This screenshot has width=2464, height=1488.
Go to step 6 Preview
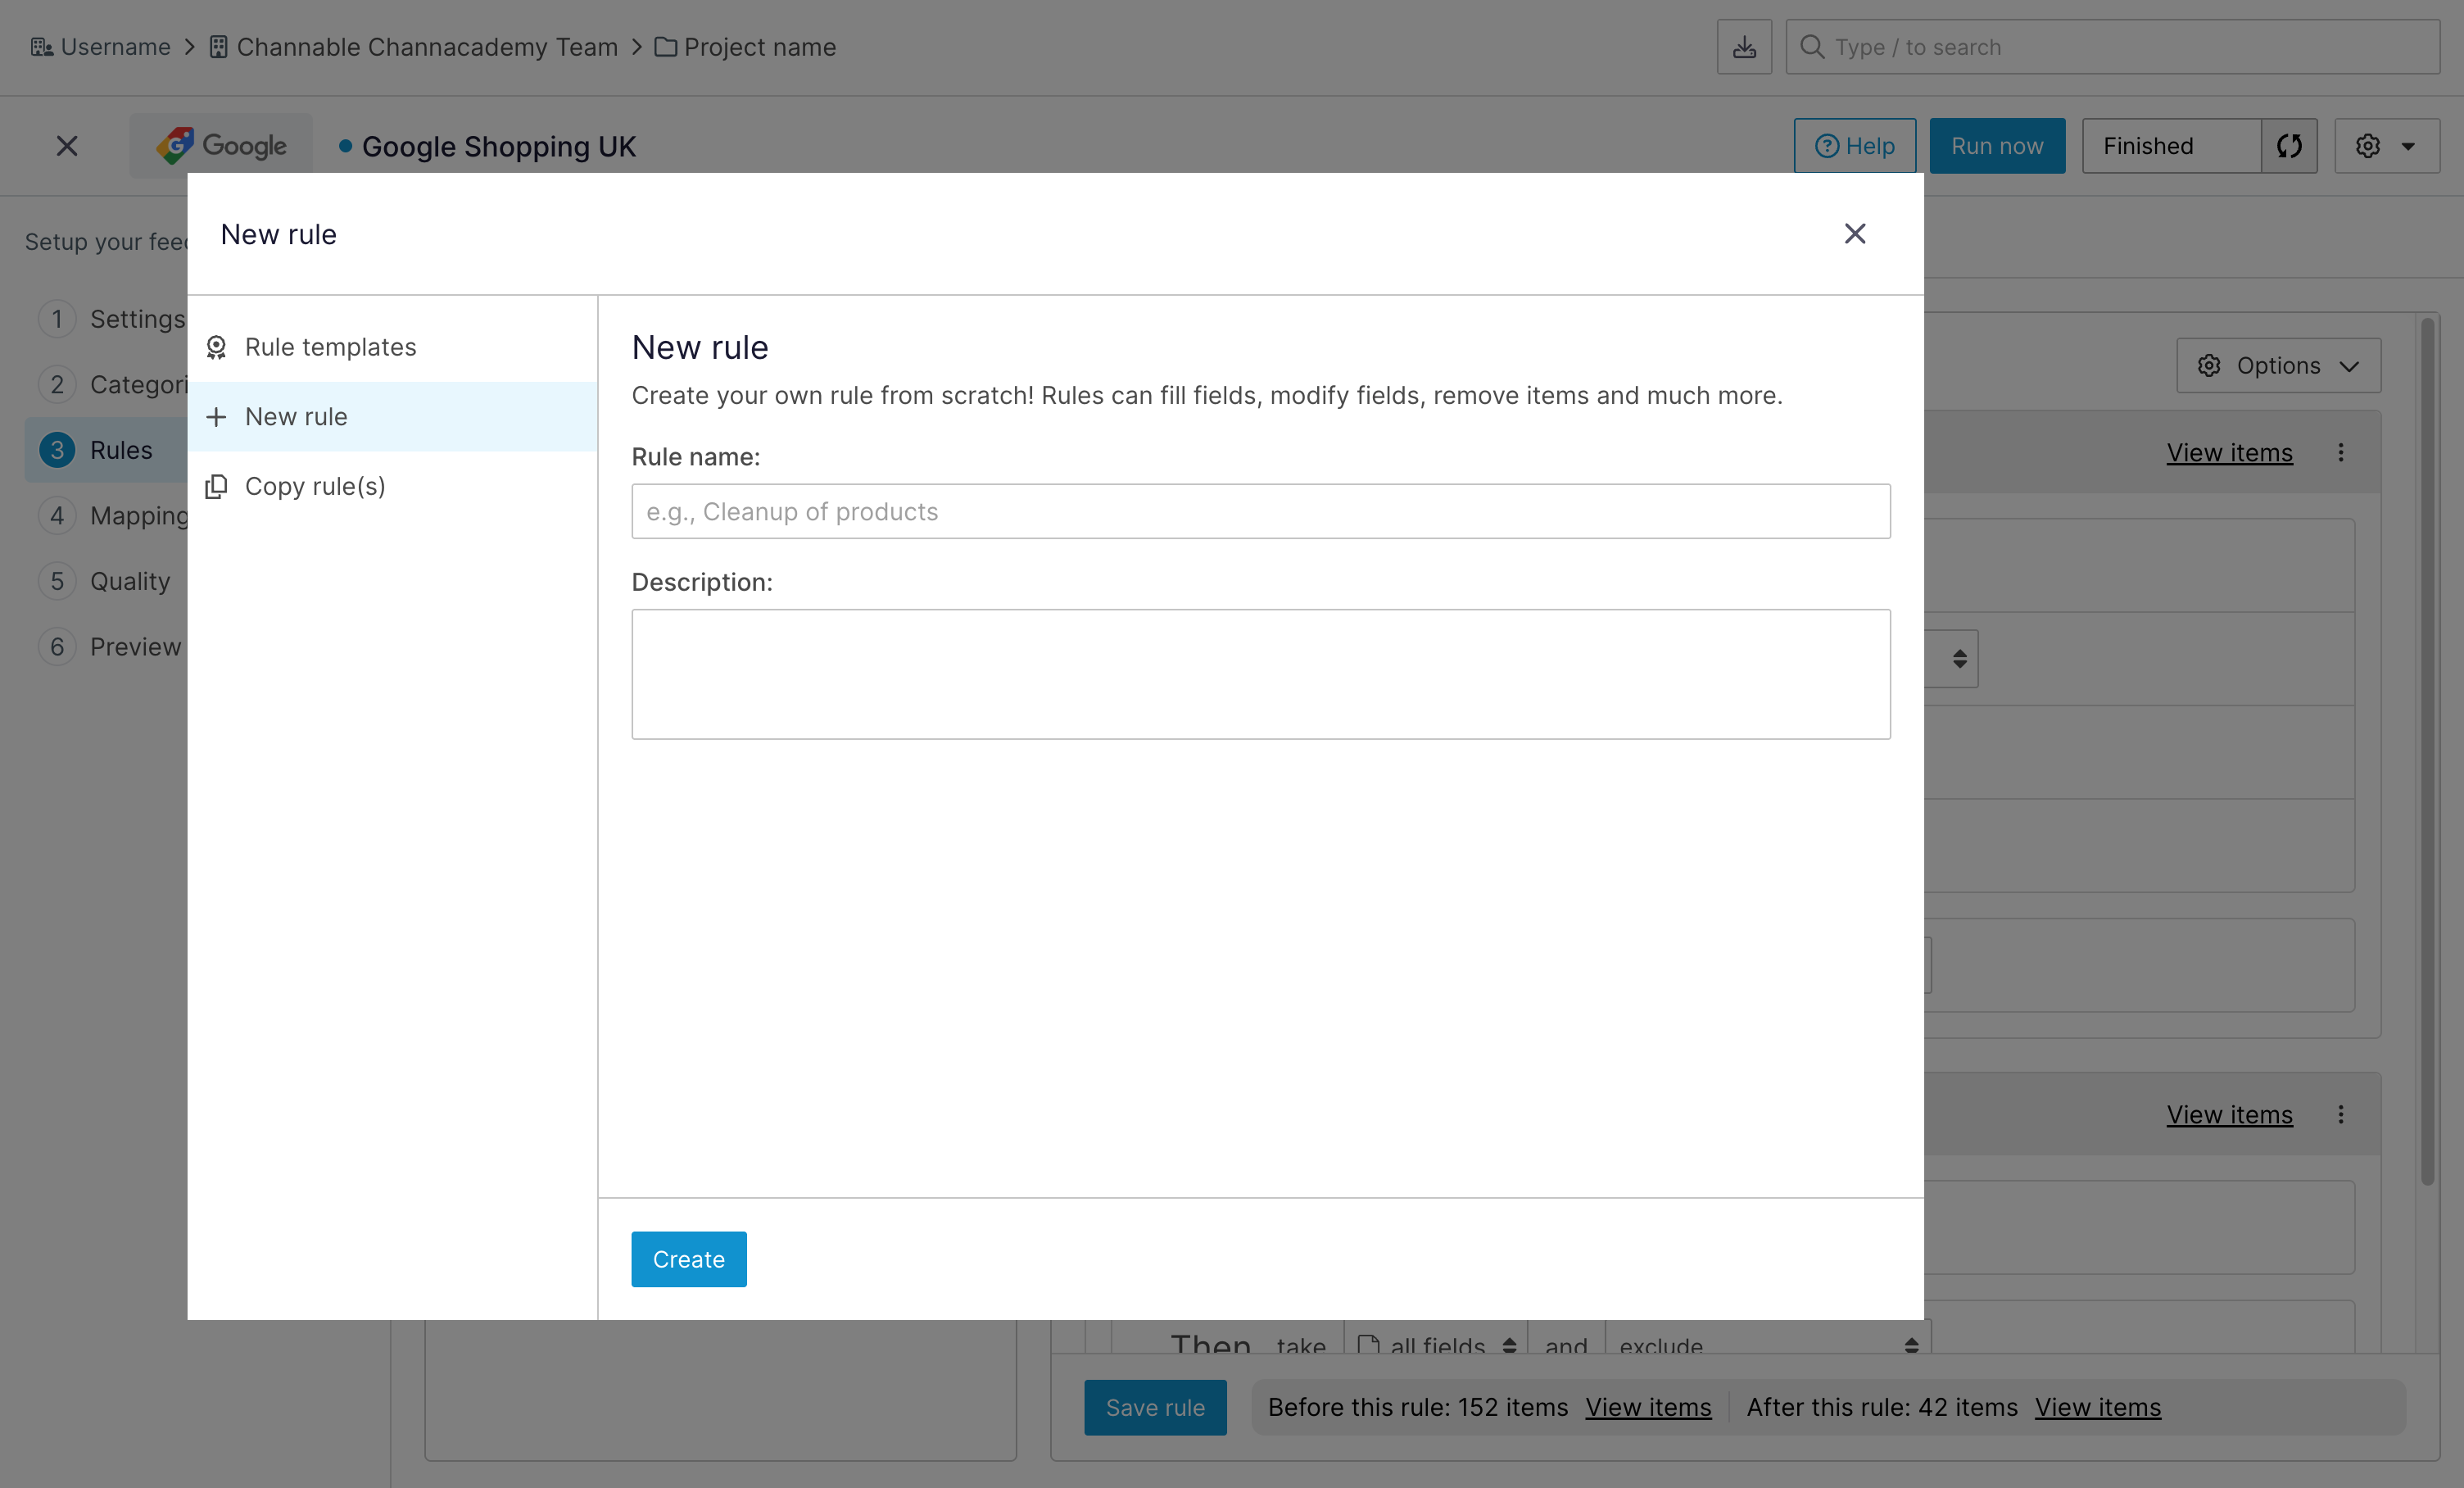110,647
